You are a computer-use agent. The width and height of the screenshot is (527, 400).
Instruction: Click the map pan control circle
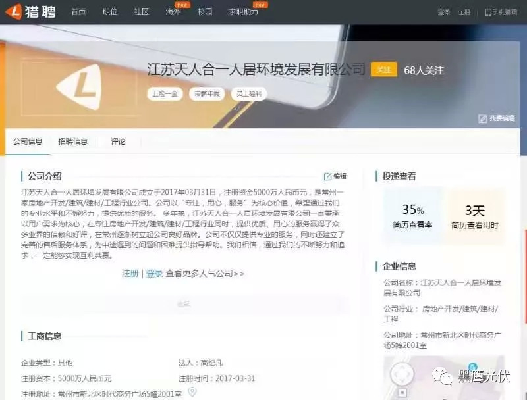click(402, 374)
